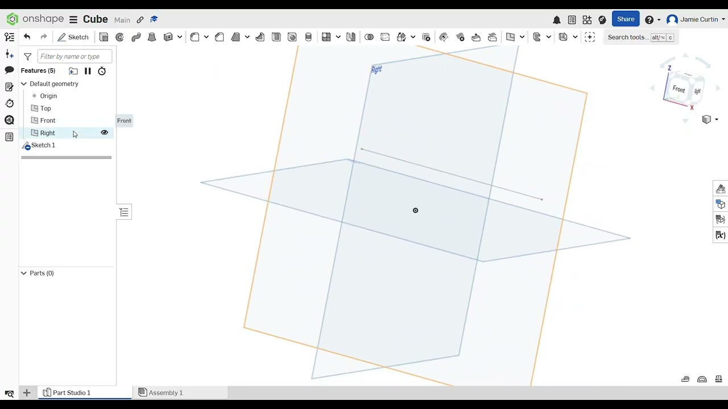
Task: Open the view cube display options dropdown
Action: 716,119
